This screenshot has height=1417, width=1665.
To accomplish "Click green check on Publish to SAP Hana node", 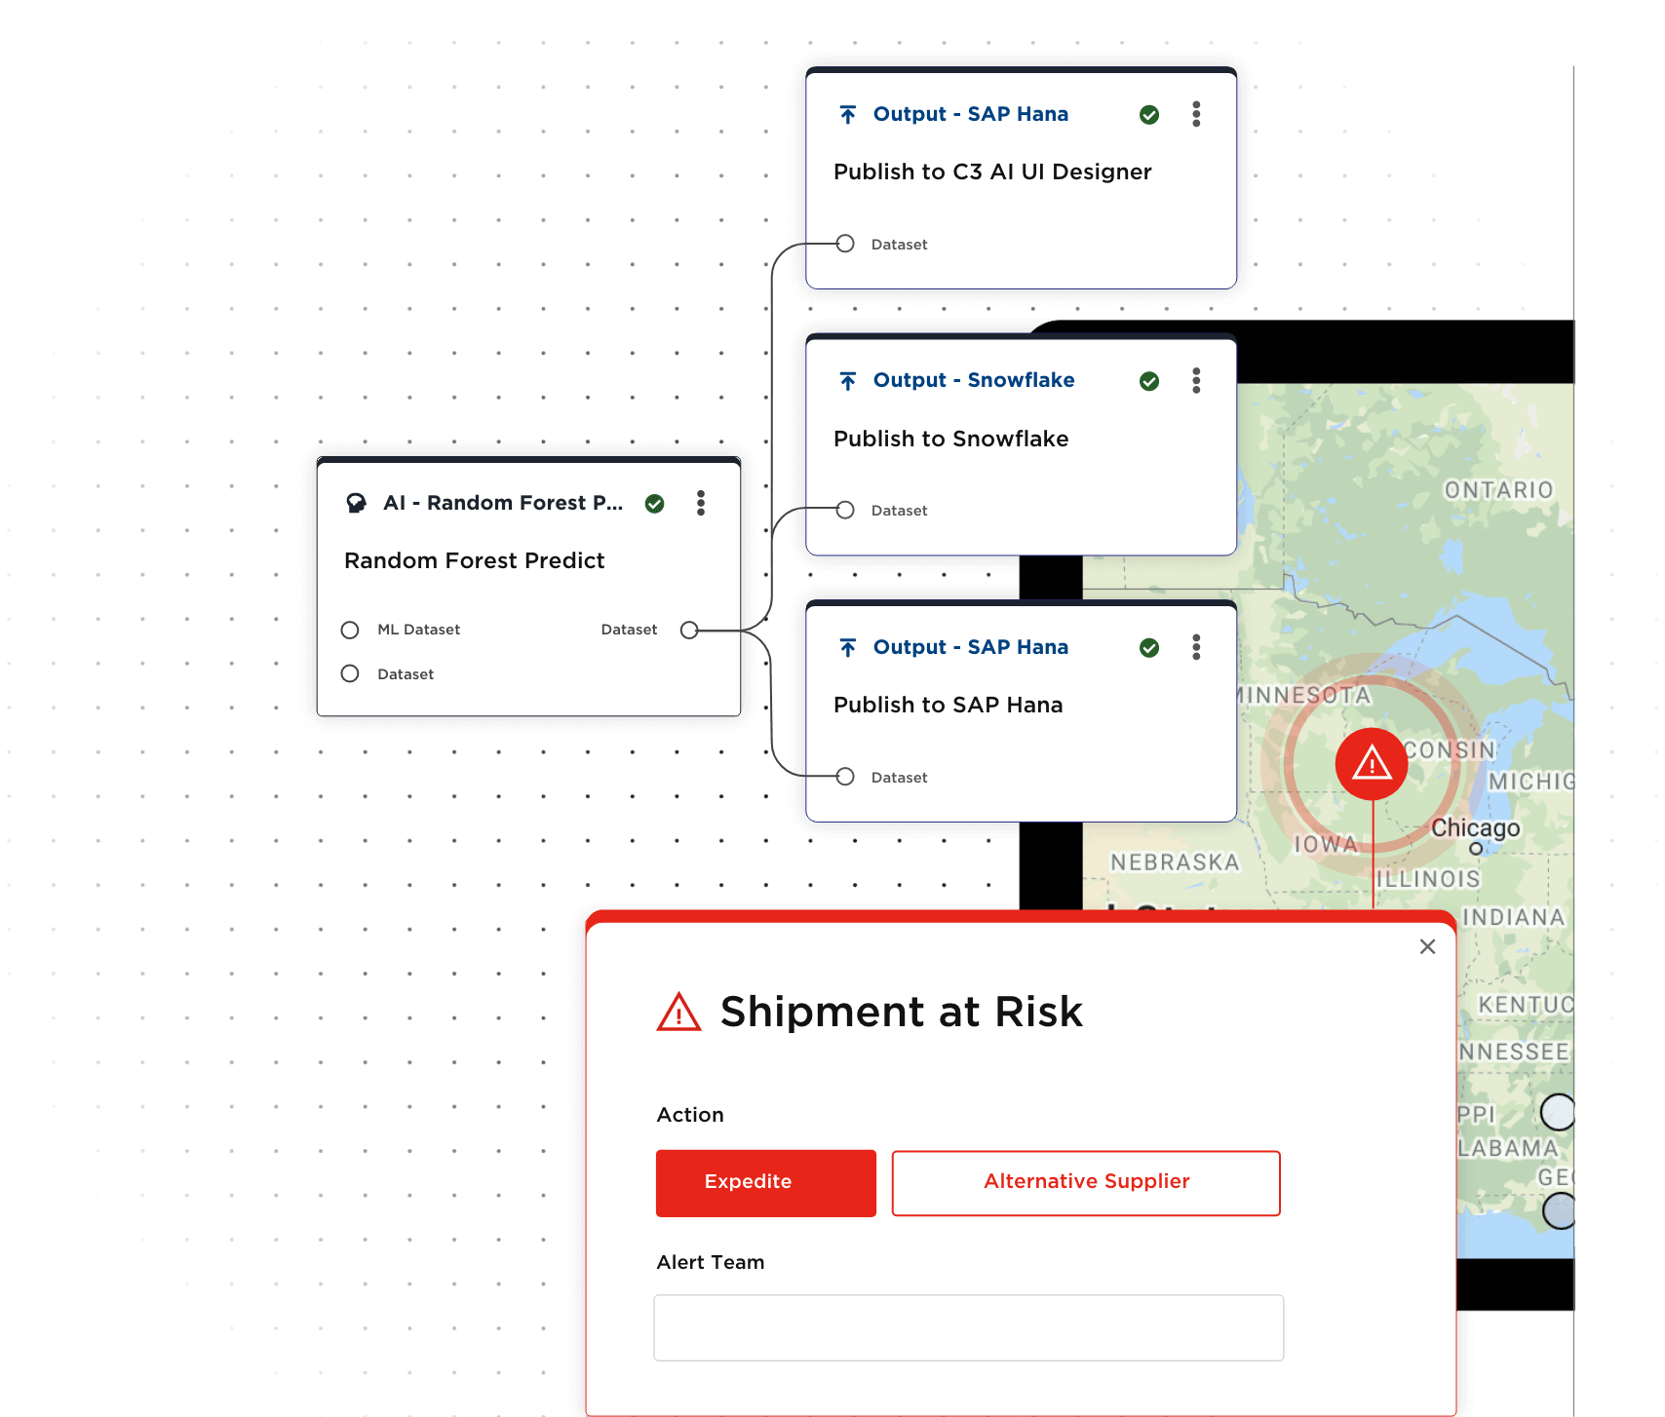I will click(x=1149, y=648).
